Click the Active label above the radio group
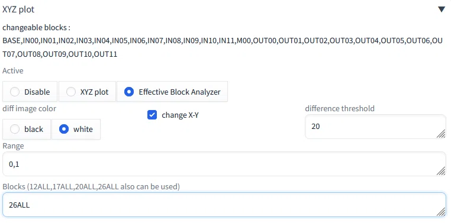The image size is (451, 223). click(13, 71)
